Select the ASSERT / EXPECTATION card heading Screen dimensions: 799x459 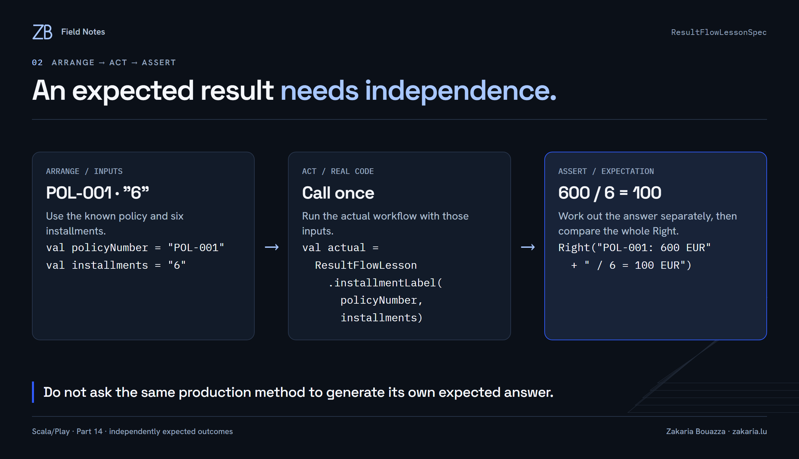click(606, 171)
